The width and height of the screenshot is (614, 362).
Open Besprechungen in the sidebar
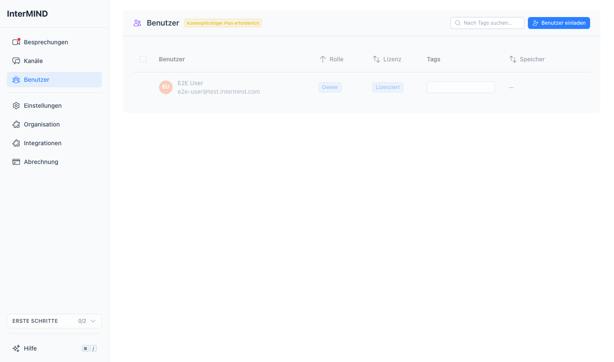(54, 42)
